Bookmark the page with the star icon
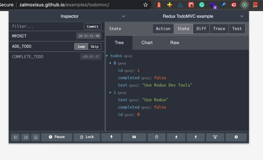 click(145, 5)
